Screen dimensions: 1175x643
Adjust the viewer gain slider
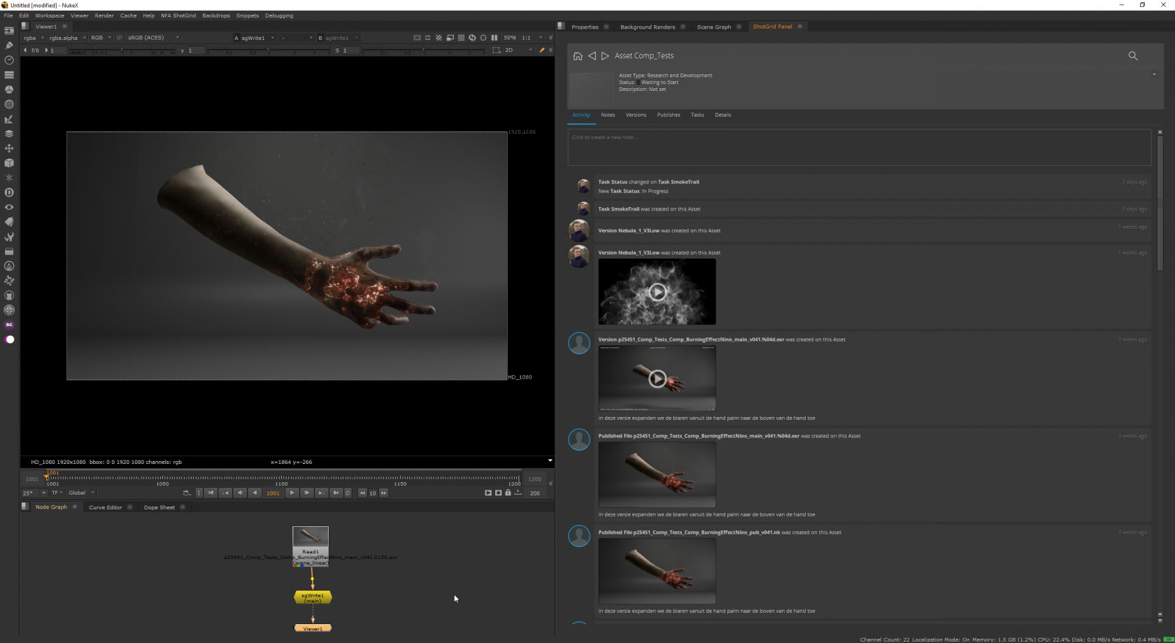122,50
